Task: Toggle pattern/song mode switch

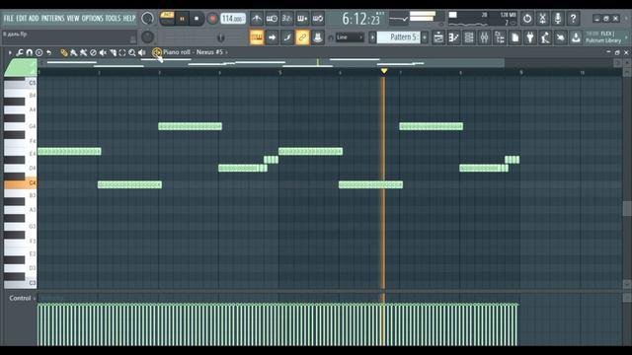Action: pyautogui.click(x=167, y=19)
